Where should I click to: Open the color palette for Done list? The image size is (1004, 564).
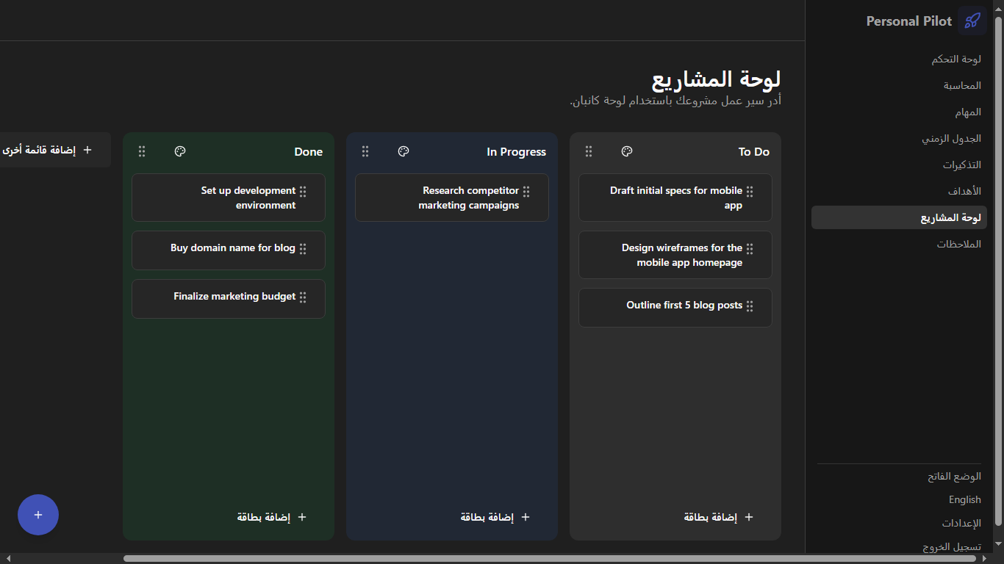click(x=180, y=151)
